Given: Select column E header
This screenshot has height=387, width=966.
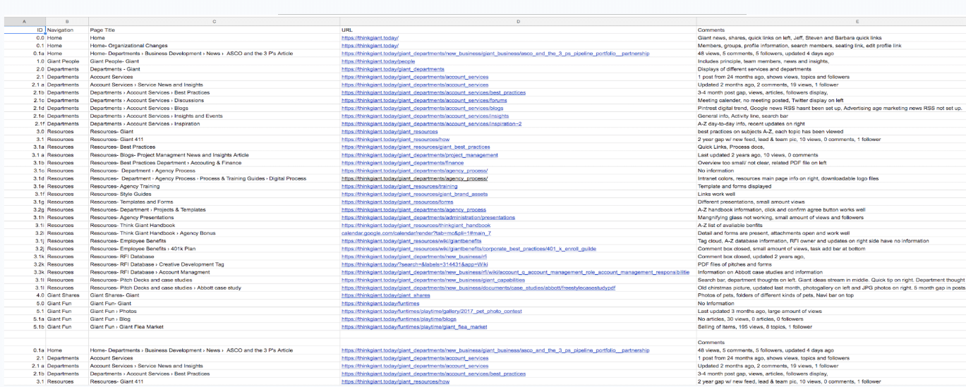Looking at the screenshot, I should [x=830, y=23].
